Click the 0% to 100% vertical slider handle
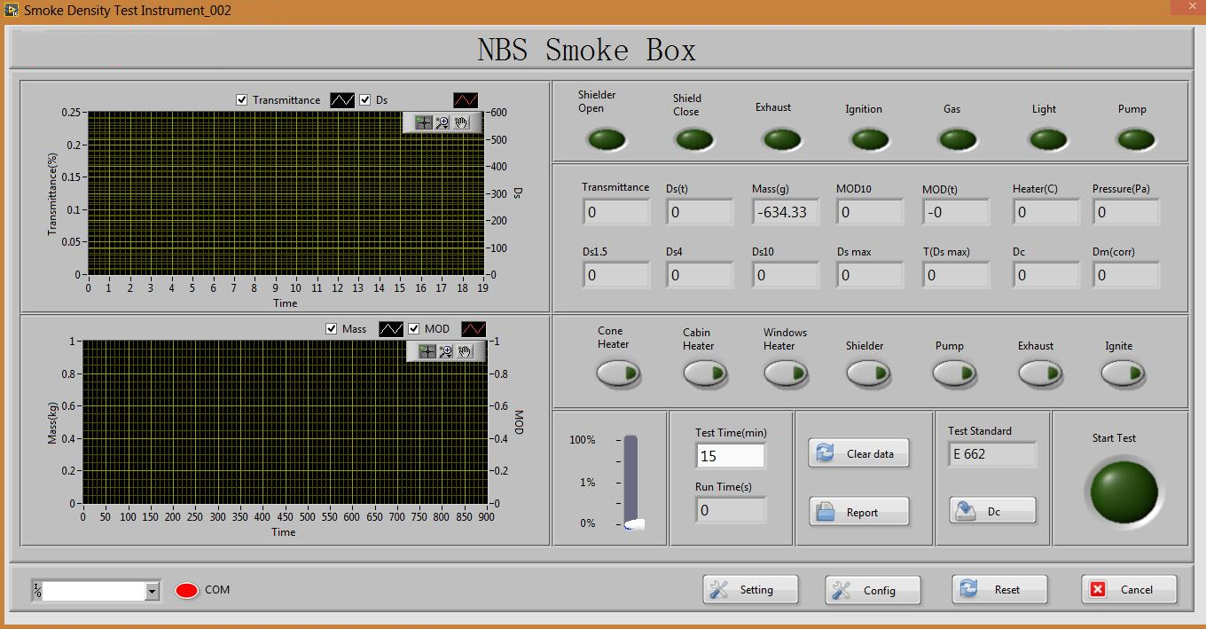The height and width of the screenshot is (629, 1206). tap(634, 524)
